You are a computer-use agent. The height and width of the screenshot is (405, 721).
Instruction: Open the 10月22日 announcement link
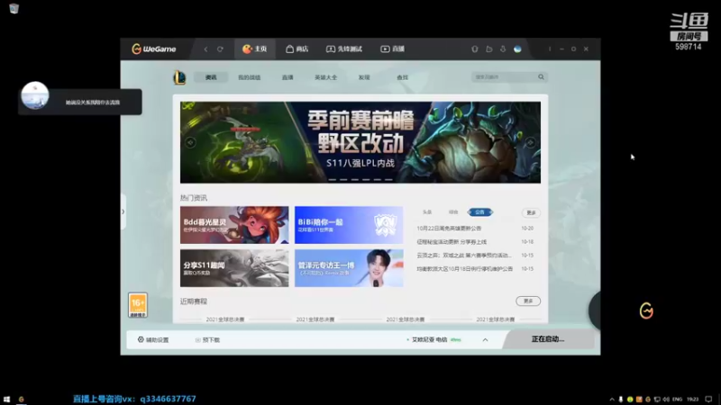[x=449, y=229]
